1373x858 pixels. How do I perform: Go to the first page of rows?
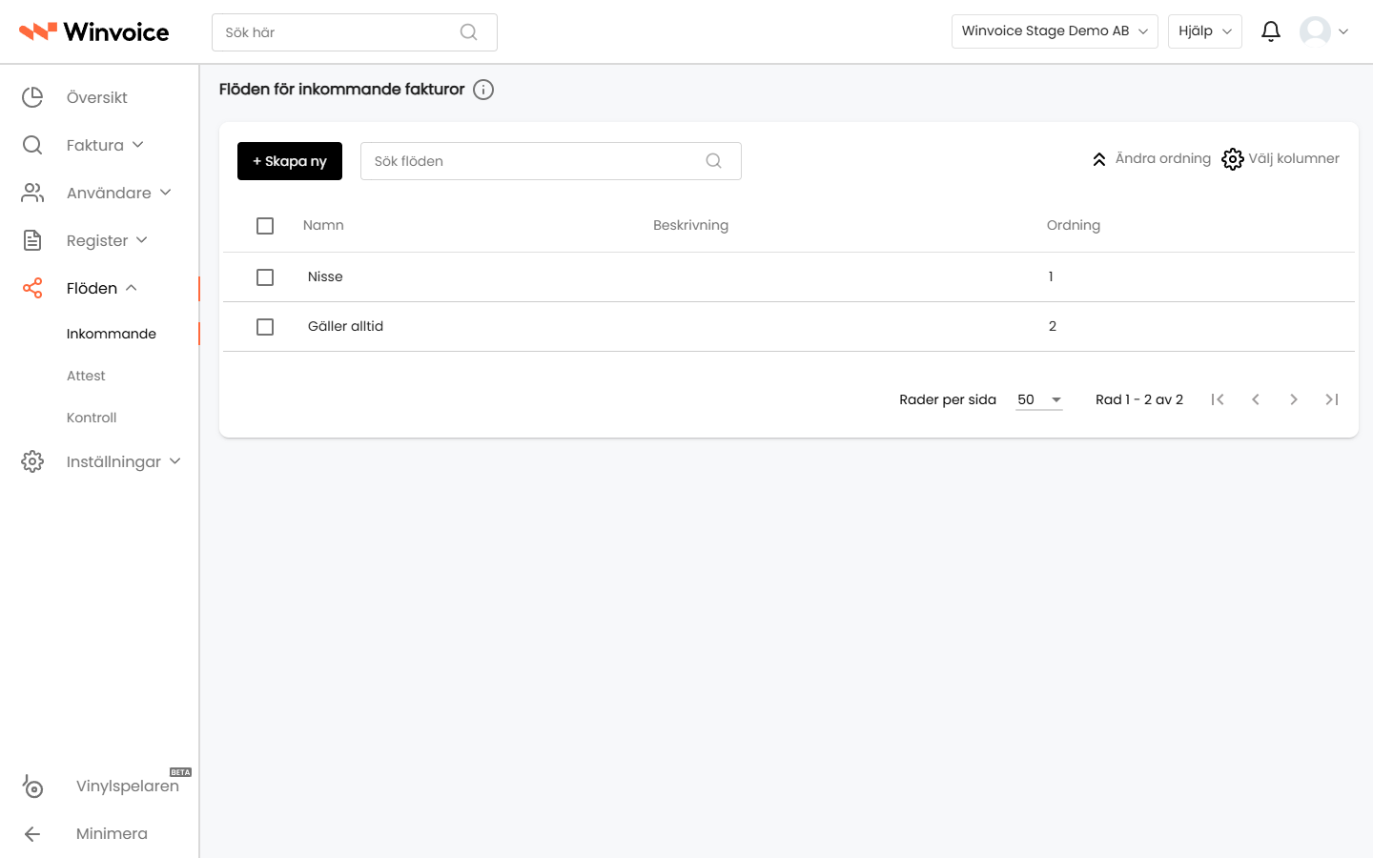coord(1218,399)
